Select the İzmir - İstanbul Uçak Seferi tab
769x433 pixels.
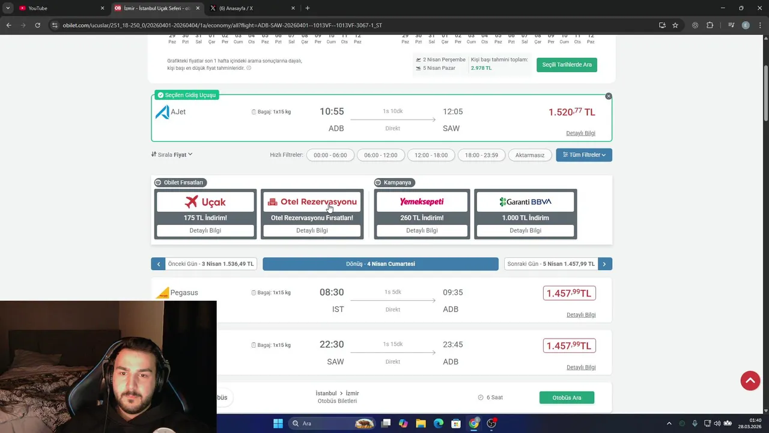click(x=157, y=8)
